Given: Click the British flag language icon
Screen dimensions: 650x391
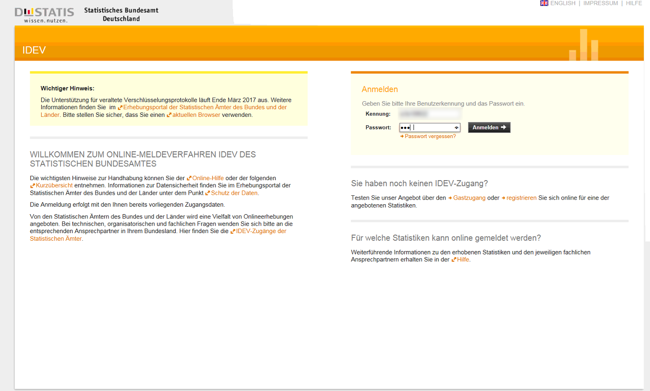Looking at the screenshot, I should [544, 3].
